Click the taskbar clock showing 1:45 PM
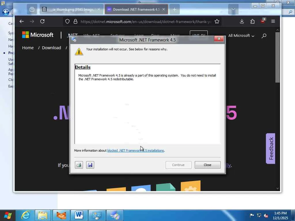This screenshot has height=221, width=295. (280, 215)
